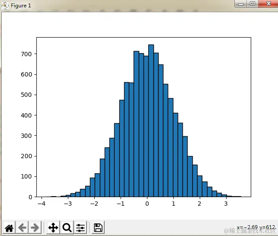Click x-axis label 3
This screenshot has width=278, height=236.
[226, 204]
